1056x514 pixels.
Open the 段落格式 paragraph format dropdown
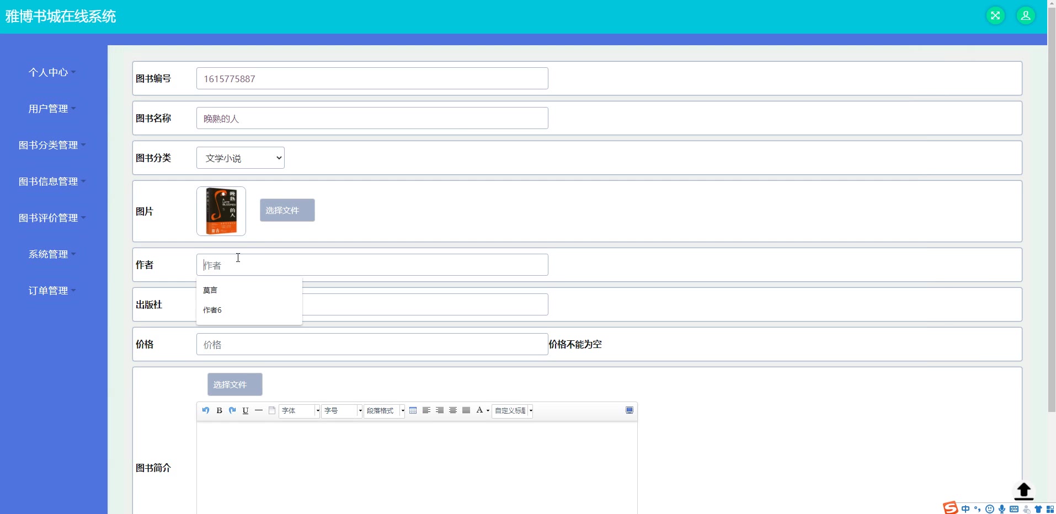click(385, 410)
